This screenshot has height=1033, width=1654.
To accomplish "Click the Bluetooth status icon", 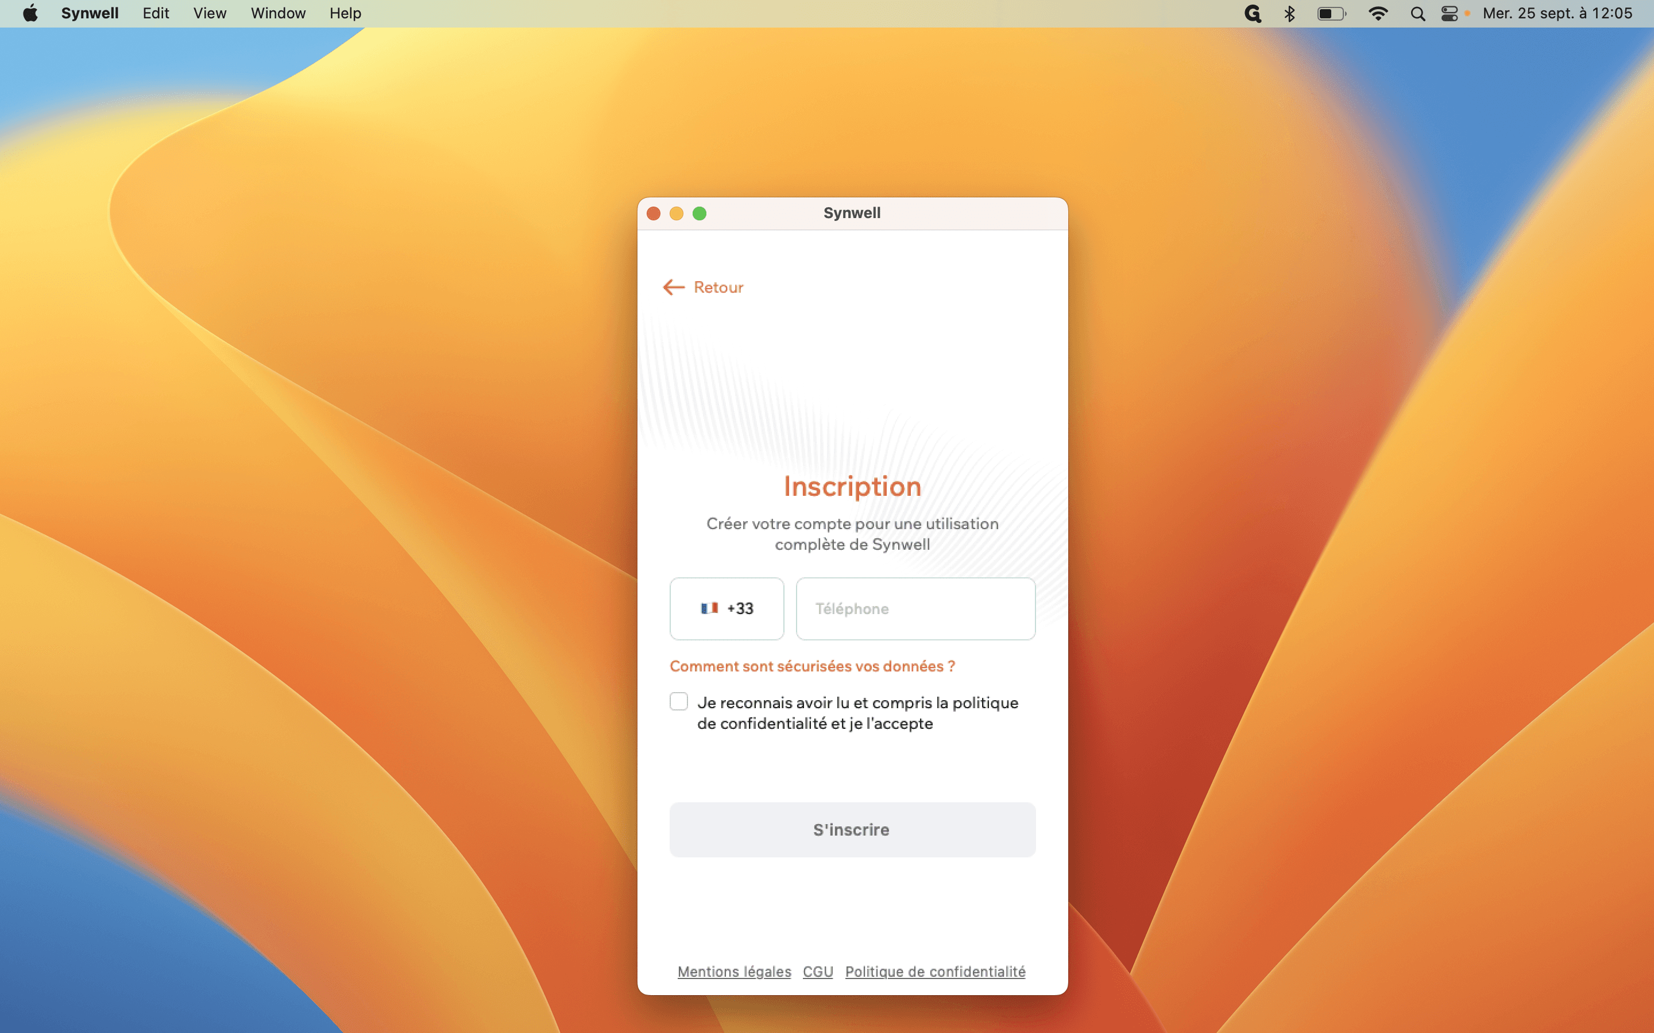I will [x=1289, y=14].
